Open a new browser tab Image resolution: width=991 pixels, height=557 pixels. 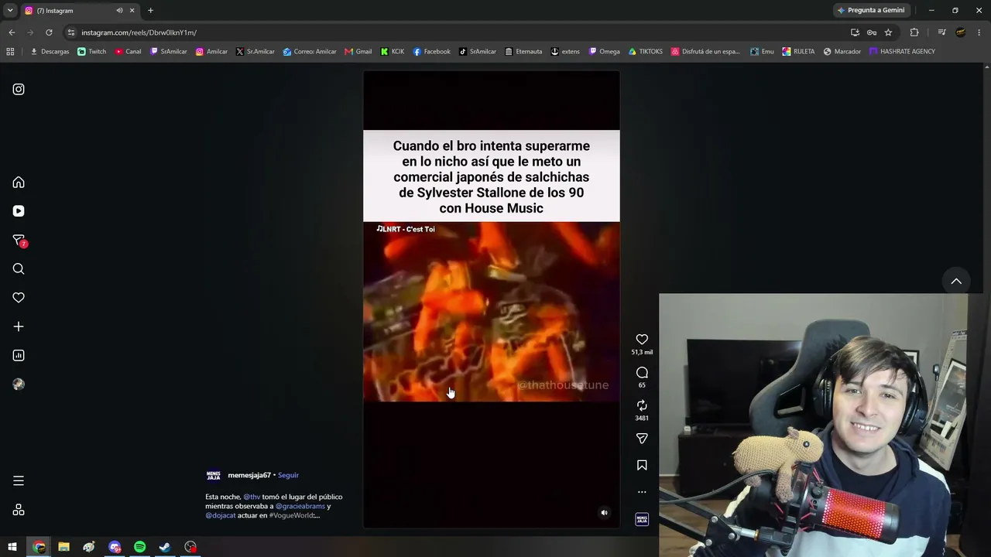150,10
